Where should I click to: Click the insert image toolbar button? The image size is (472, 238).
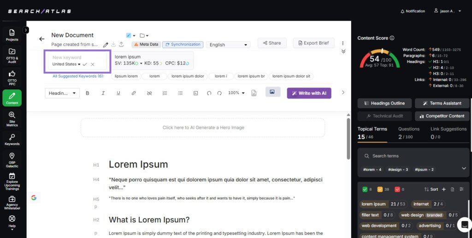pos(273,92)
